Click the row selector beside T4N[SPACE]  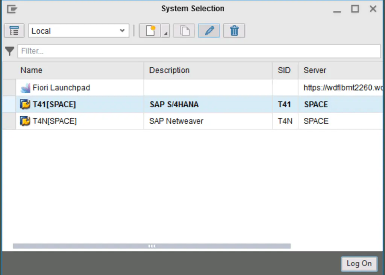pyautogui.click(x=9, y=121)
